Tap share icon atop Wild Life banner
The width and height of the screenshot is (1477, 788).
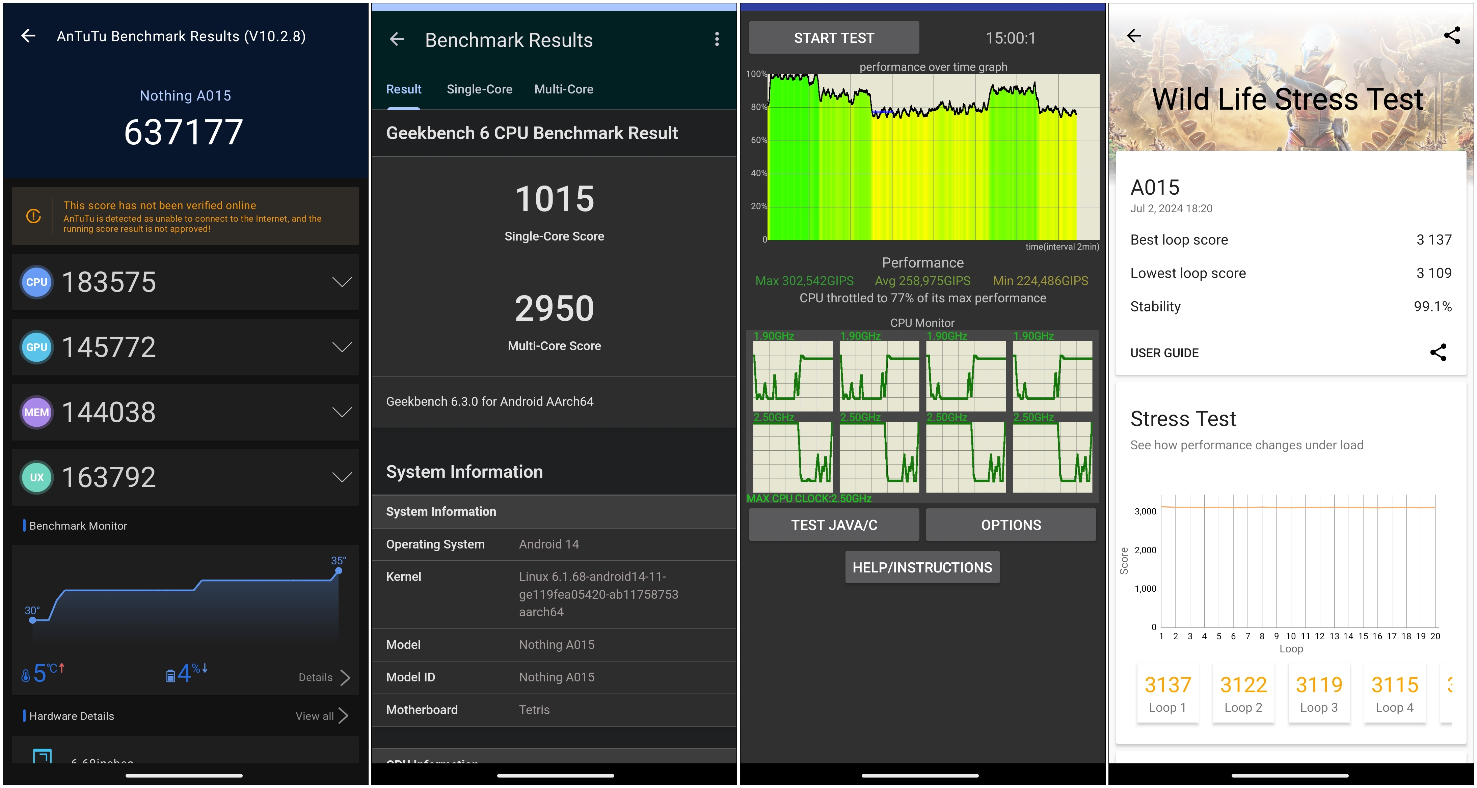coord(1452,35)
